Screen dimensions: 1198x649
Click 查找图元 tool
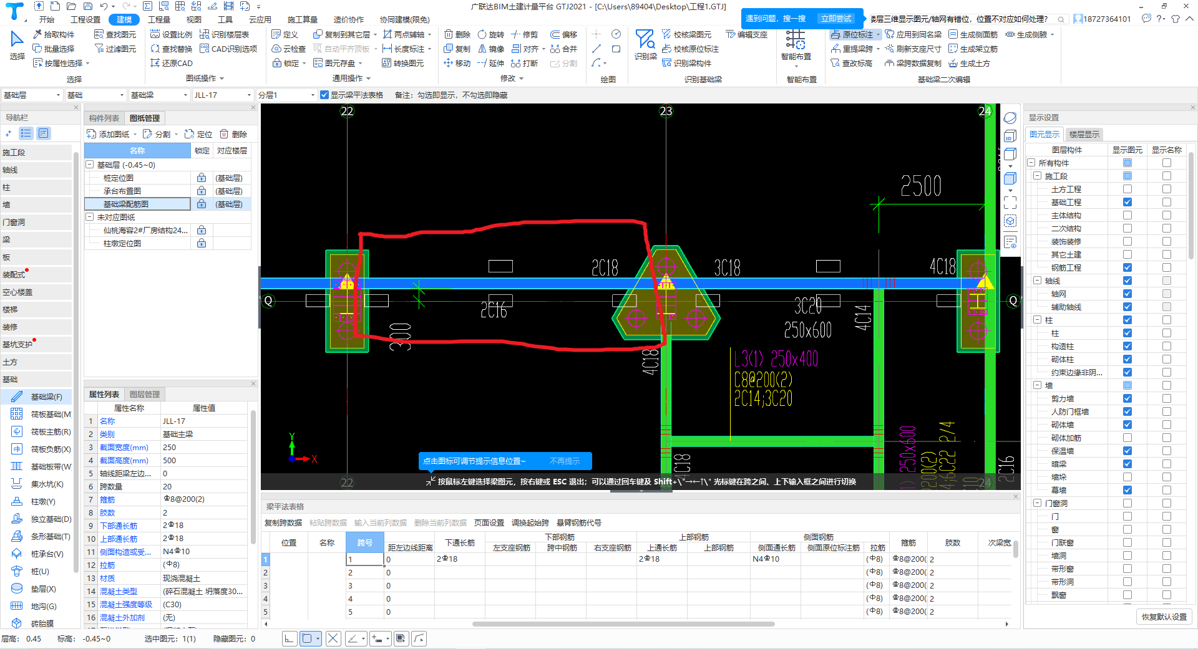(115, 34)
